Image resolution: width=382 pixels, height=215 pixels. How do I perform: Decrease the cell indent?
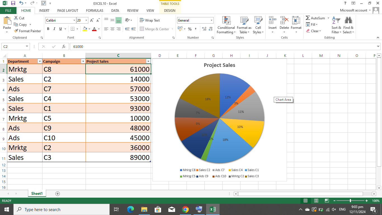[127, 29]
